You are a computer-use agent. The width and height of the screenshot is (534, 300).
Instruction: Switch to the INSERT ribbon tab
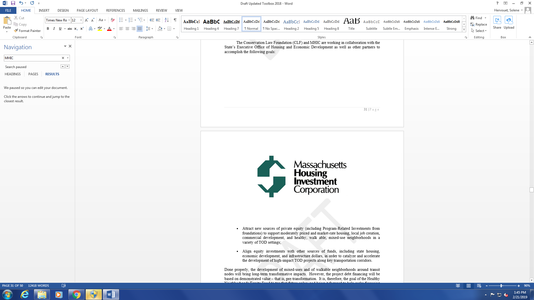coord(44,11)
